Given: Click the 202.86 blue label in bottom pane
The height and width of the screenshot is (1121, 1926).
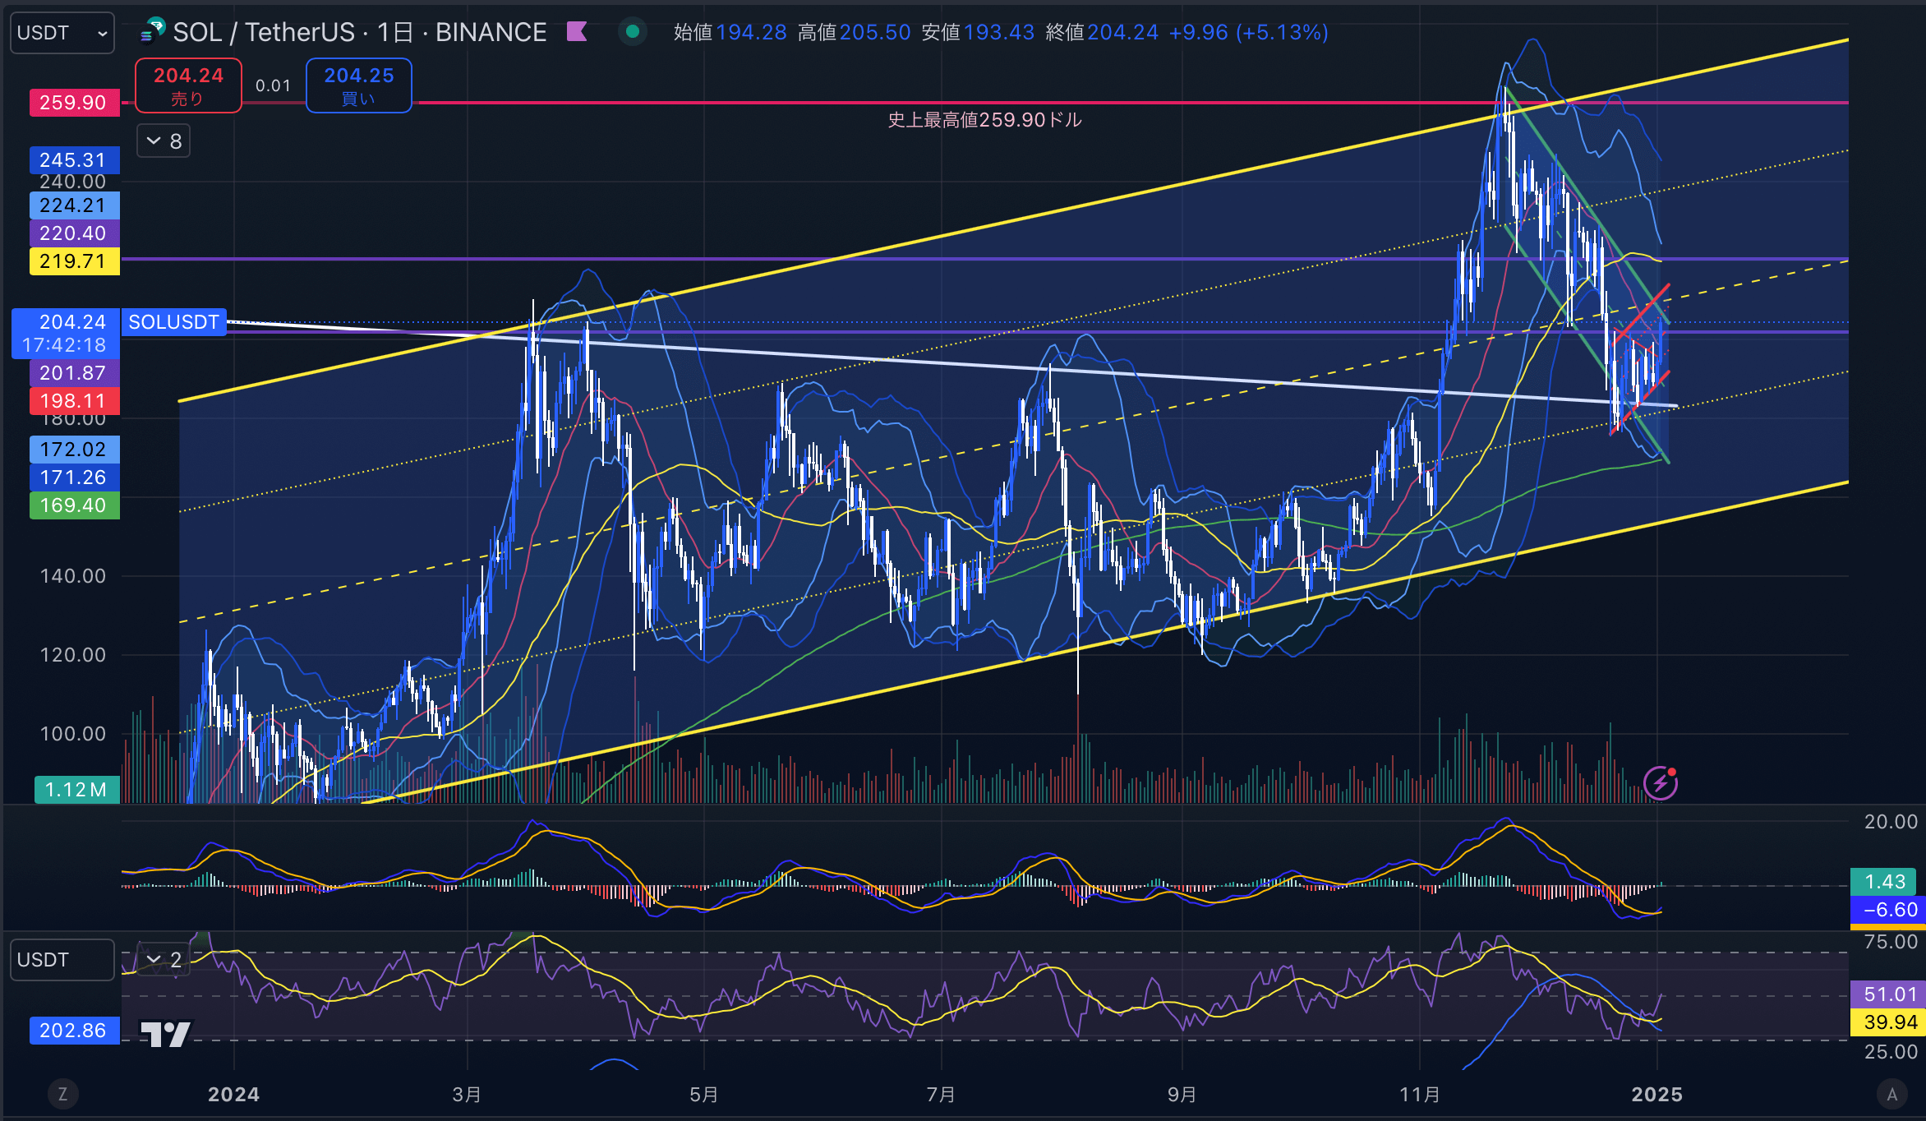Looking at the screenshot, I should pos(74,1031).
